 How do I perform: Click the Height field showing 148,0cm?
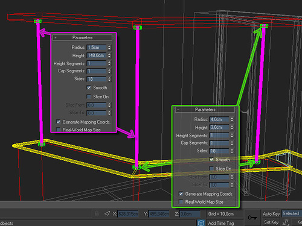[97, 55]
